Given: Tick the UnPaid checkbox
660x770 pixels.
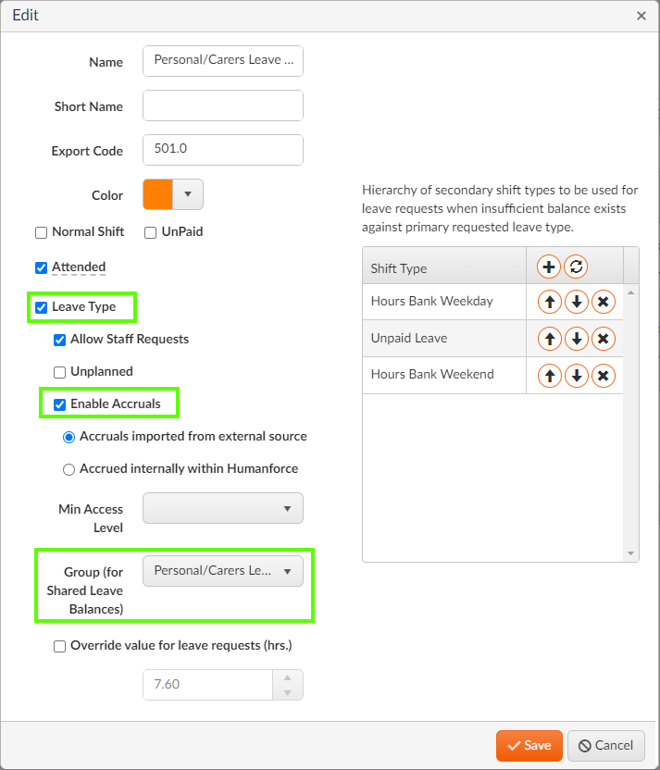Looking at the screenshot, I should [x=150, y=233].
